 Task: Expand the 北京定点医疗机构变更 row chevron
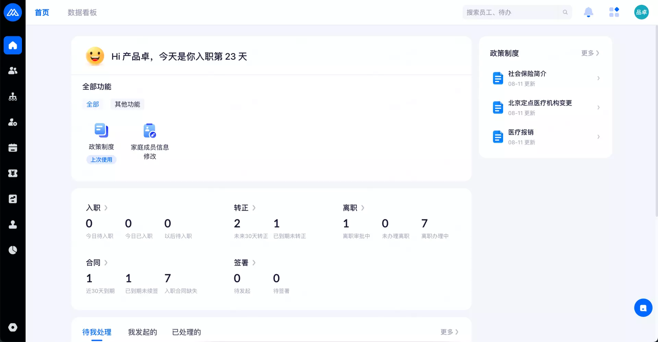[x=598, y=107]
